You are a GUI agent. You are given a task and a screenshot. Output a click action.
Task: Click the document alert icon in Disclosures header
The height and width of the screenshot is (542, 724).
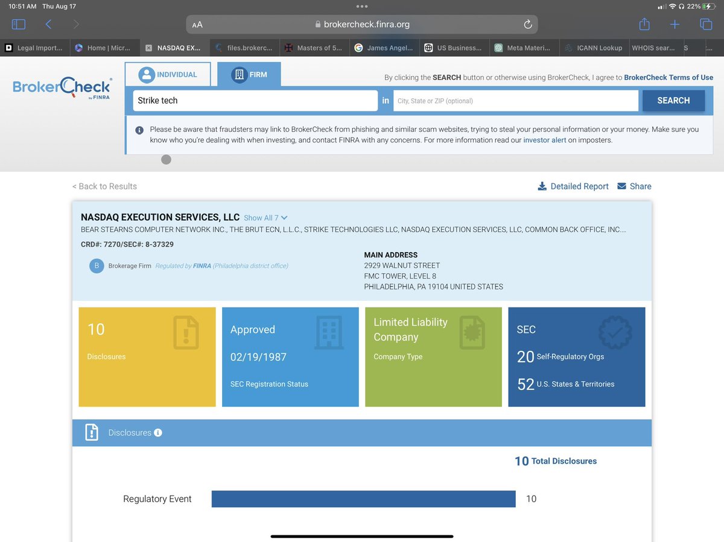tap(91, 432)
